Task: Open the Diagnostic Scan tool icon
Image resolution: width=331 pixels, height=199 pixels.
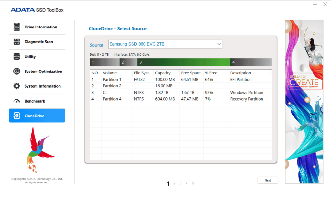Action: 16,42
